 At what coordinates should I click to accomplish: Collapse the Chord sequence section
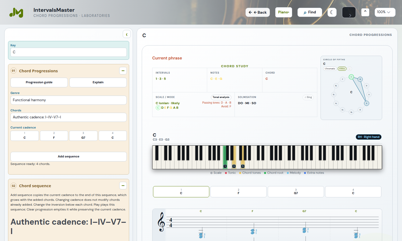click(123, 186)
